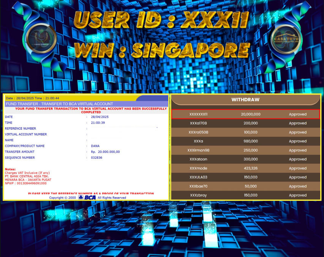Click the Approved status for XXXa1708

point(297,123)
